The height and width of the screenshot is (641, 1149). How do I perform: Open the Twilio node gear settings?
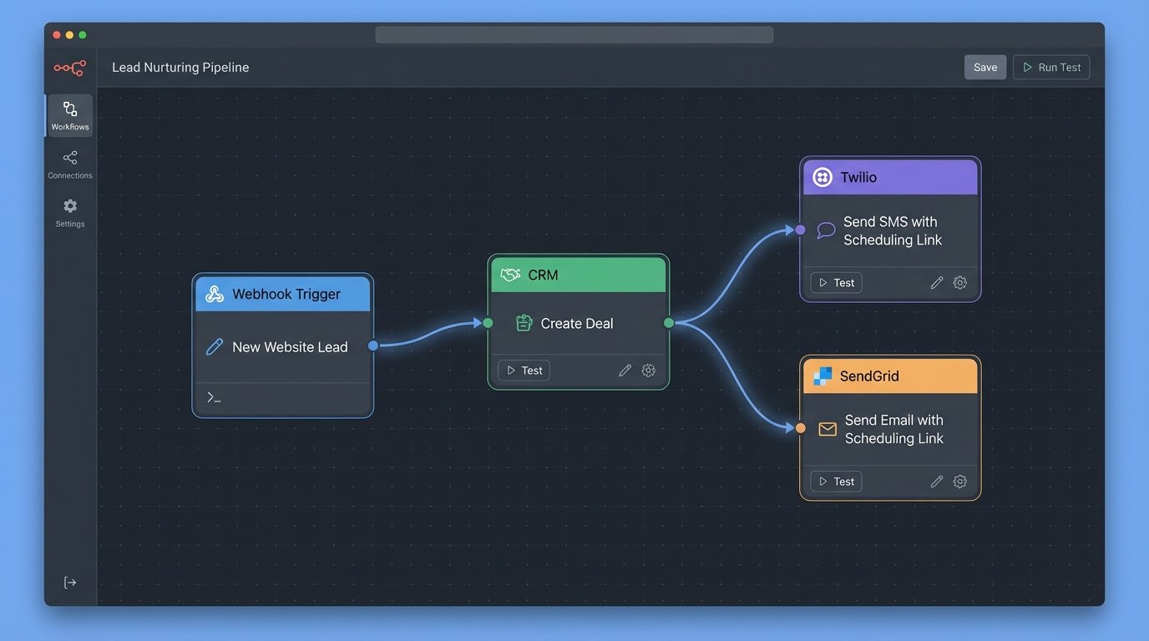(x=960, y=283)
